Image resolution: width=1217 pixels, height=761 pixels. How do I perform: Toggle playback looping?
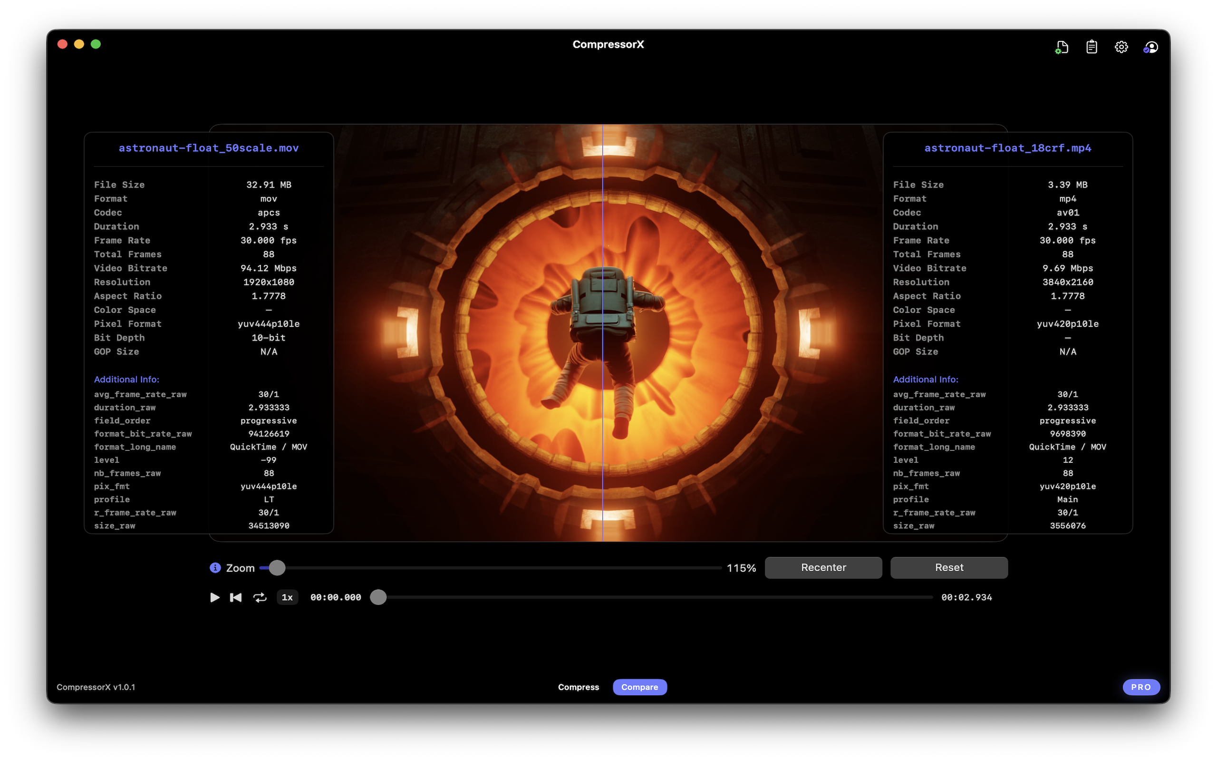[x=260, y=597]
